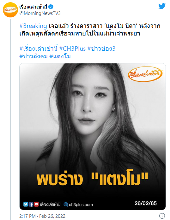
Task: Open the MorningNewsTV3 profile avatar
Action: 10,10
